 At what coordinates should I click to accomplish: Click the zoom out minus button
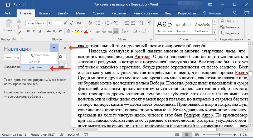click(x=204, y=135)
